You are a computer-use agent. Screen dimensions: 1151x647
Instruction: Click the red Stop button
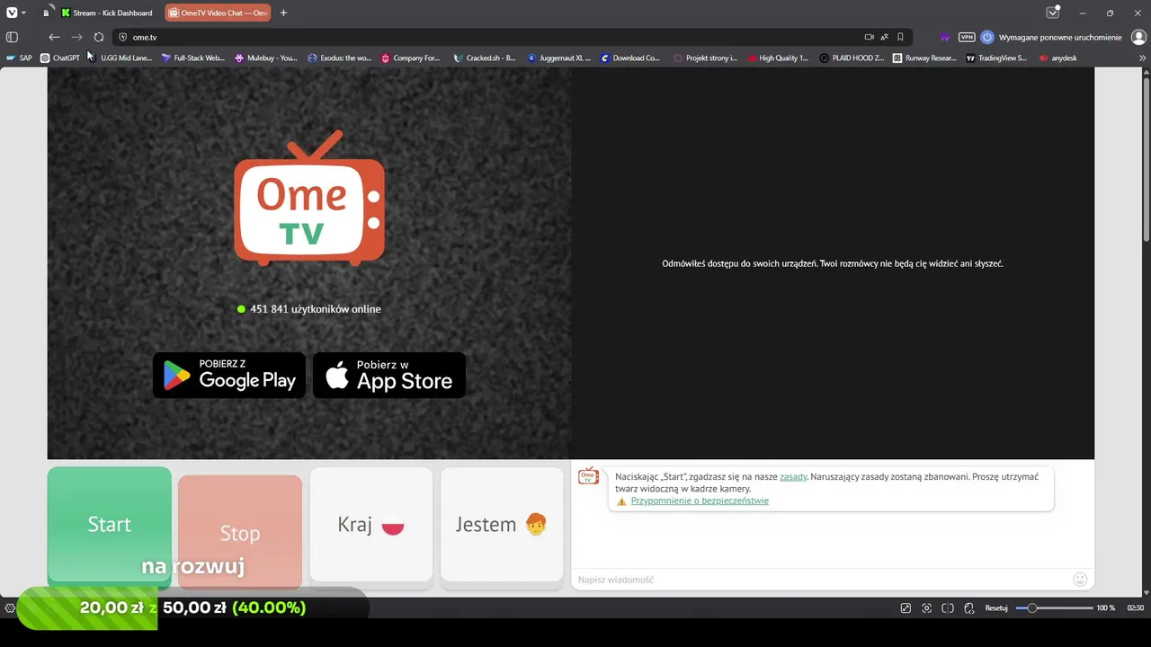point(240,532)
